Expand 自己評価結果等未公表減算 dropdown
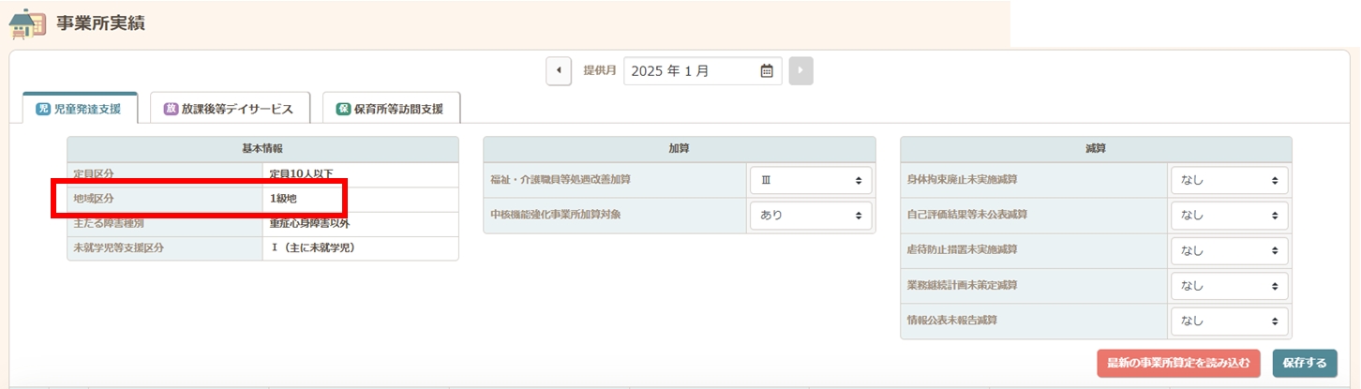1361x389 pixels. (x=1229, y=215)
